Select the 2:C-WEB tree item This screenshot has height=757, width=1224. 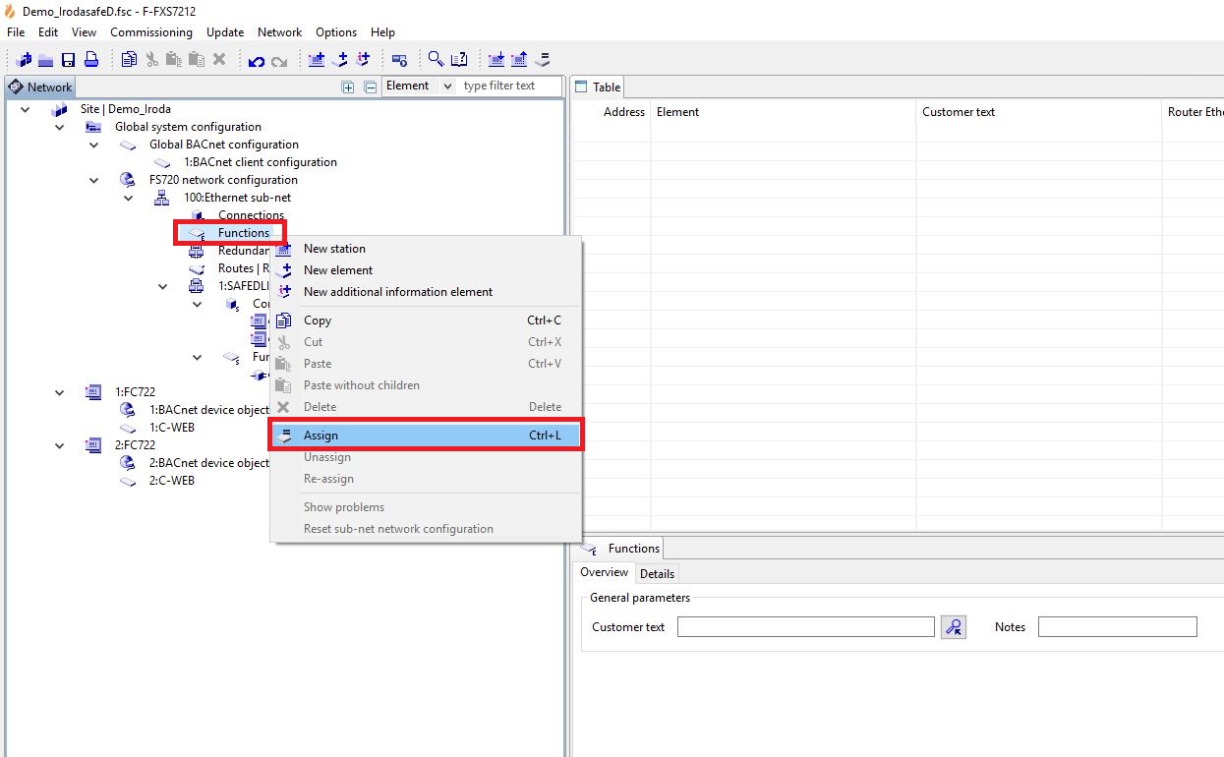(171, 481)
